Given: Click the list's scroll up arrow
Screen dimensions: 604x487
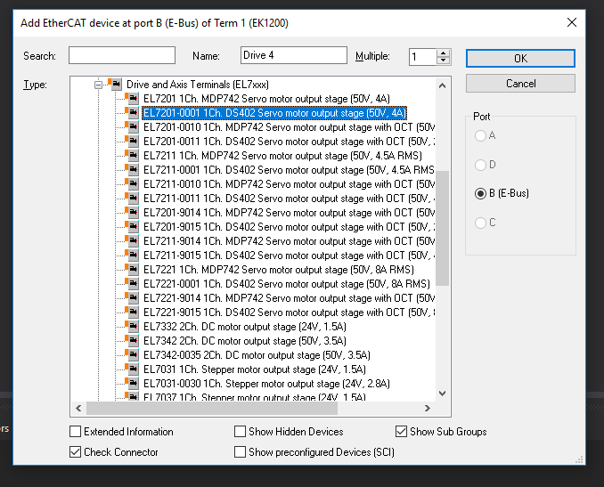Looking at the screenshot, I should (x=442, y=85).
